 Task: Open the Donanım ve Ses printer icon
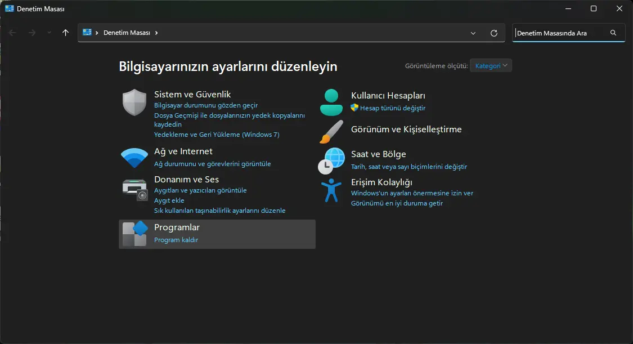135,190
